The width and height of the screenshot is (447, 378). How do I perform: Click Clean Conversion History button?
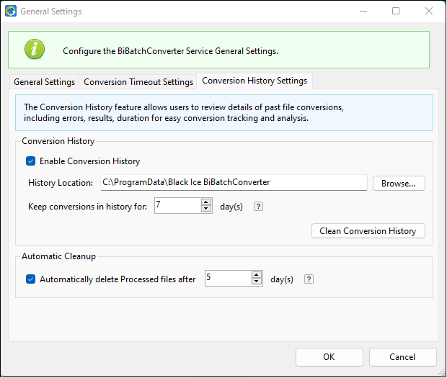(368, 231)
